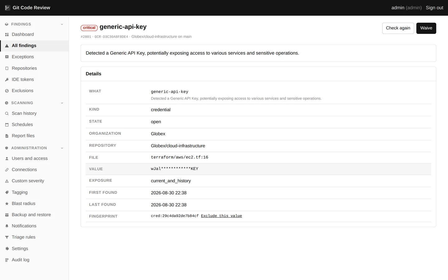Click the kind value credential
This screenshot has width=448, height=280.
click(161, 110)
